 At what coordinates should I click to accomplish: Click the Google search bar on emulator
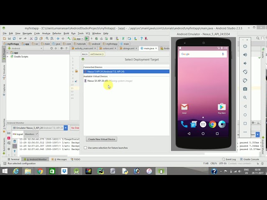[203, 54]
